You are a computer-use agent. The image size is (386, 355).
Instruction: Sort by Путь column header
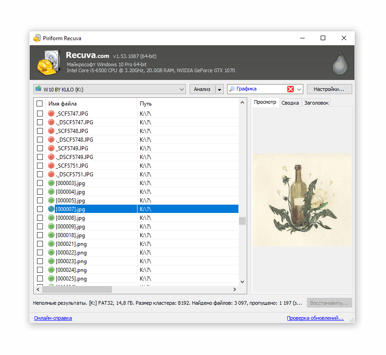pos(188,104)
